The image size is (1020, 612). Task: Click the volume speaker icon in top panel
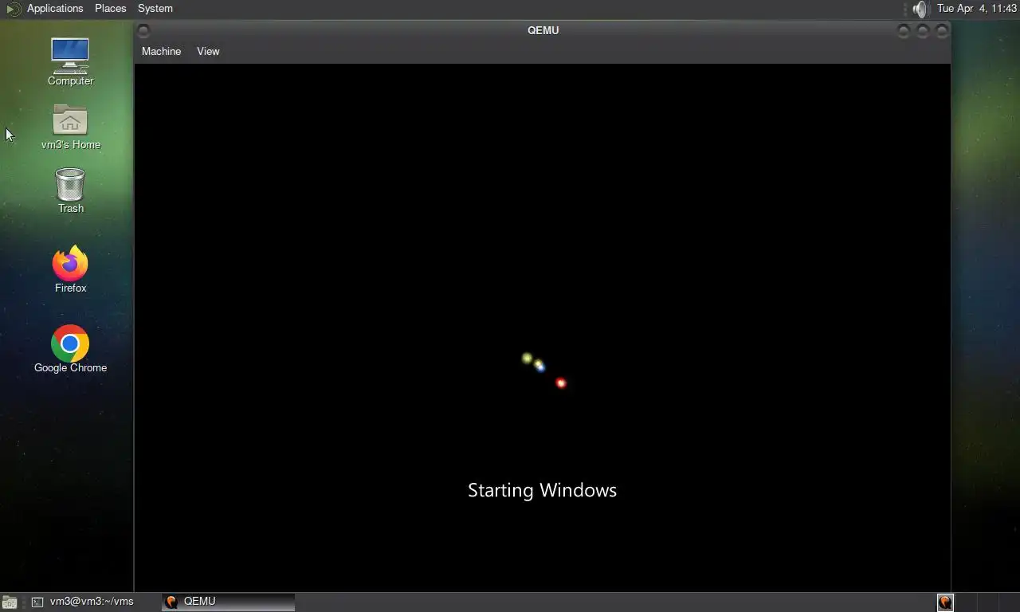click(920, 9)
